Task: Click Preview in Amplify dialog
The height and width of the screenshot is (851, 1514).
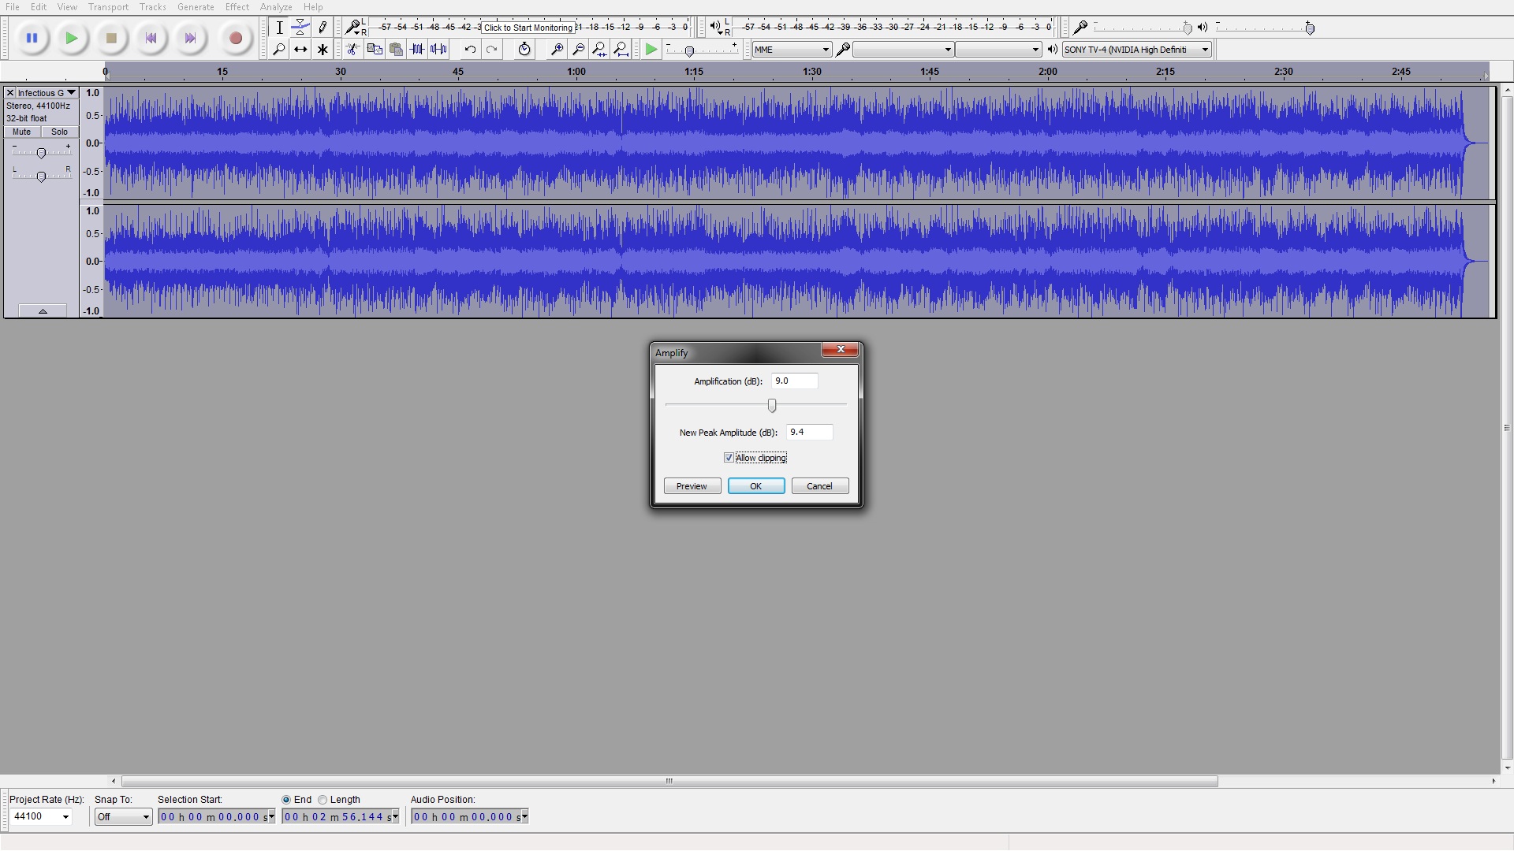Action: pyautogui.click(x=692, y=486)
